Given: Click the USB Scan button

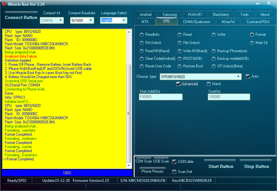Looking at the screenshot, I should [161, 161].
